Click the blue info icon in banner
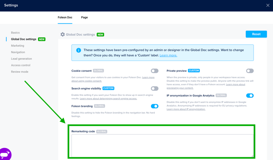This screenshot has height=160, width=273. (79, 50)
